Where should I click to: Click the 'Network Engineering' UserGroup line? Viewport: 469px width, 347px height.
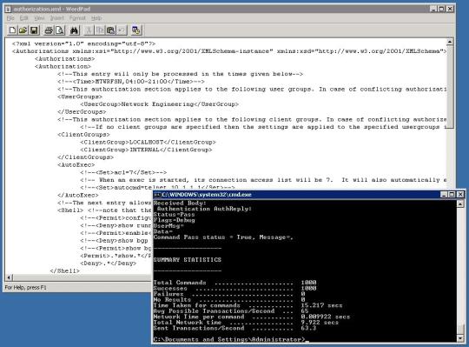tap(160, 104)
